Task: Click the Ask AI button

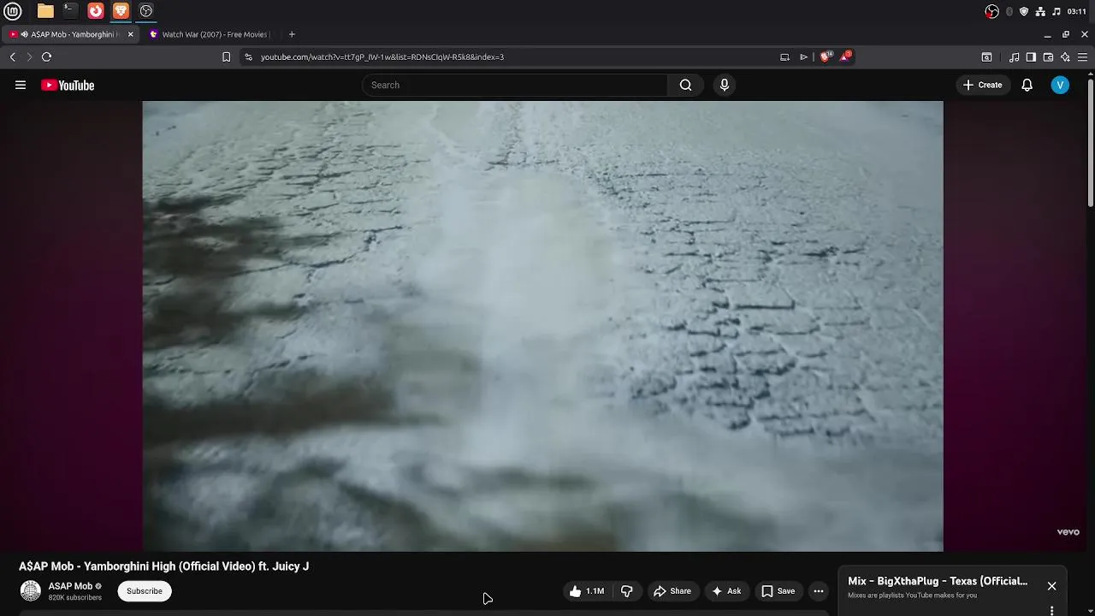Action: tap(726, 591)
